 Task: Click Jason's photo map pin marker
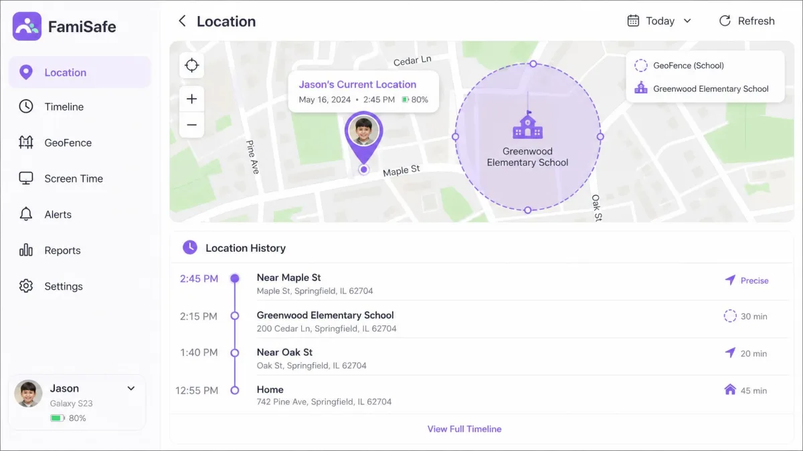(x=363, y=136)
